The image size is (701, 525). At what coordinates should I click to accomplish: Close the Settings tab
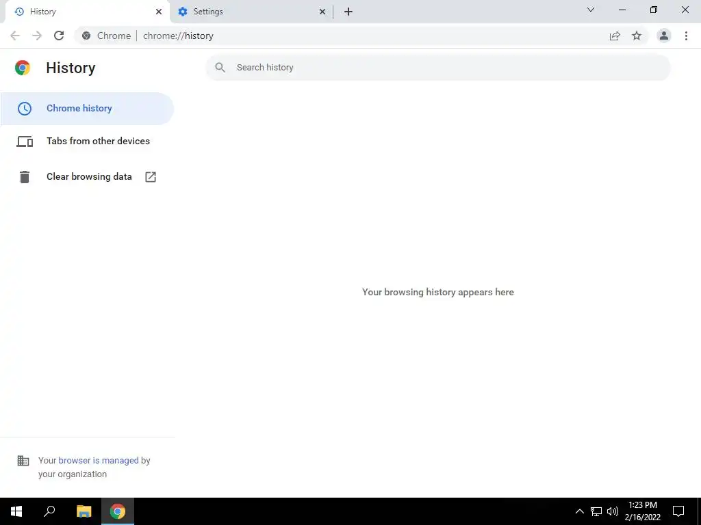point(322,12)
